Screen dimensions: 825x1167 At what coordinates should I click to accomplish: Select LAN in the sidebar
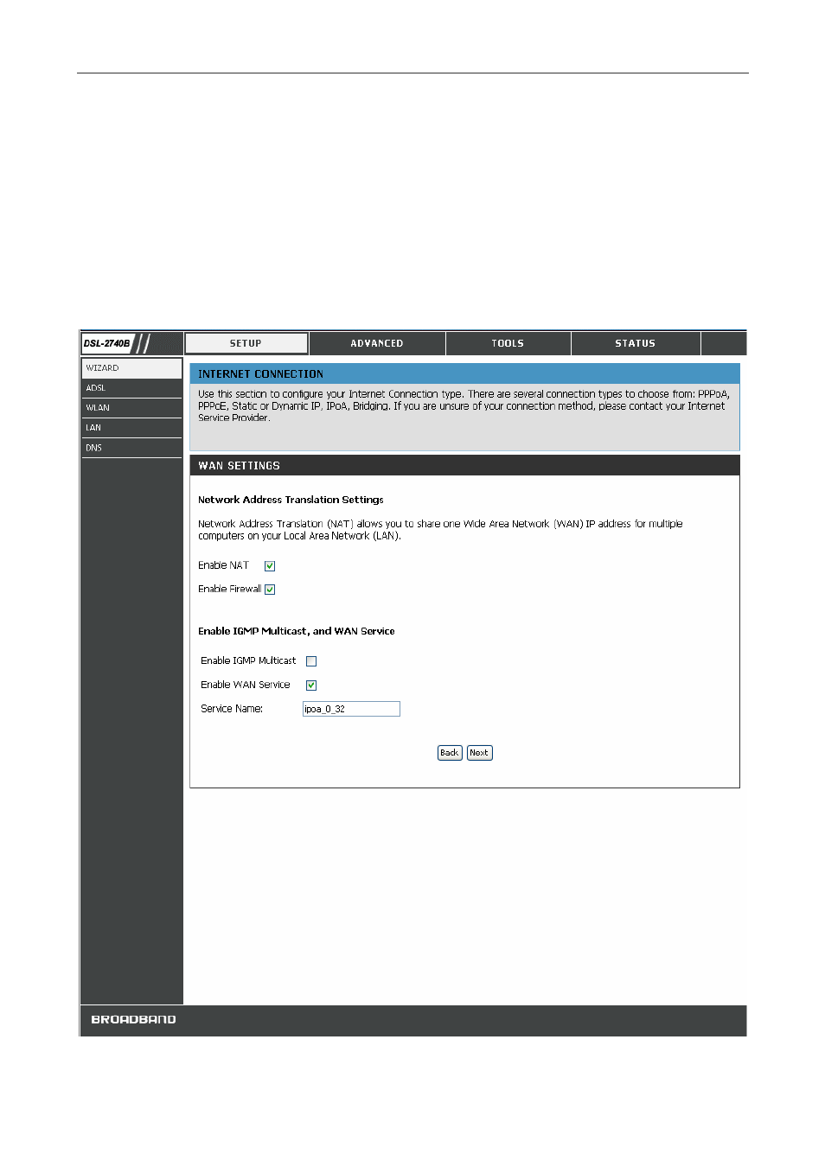click(131, 428)
